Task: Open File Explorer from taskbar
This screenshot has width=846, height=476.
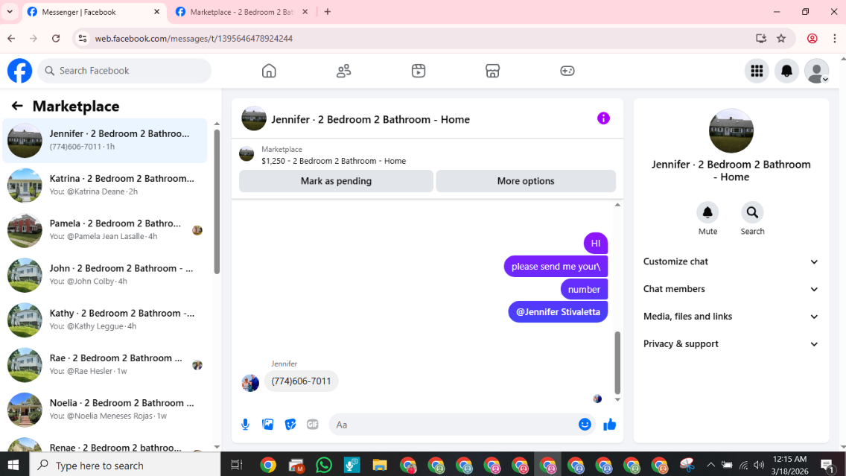Action: [x=380, y=465]
